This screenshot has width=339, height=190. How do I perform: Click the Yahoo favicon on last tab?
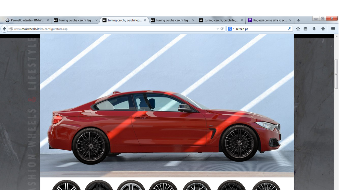[x=250, y=20]
